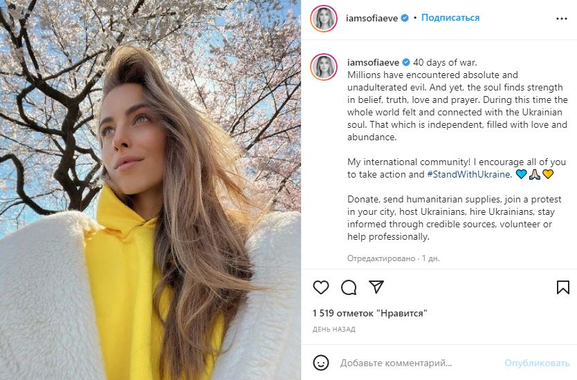The width and height of the screenshot is (577, 380).
Task: Like the post with the heart icon
Action: (321, 287)
